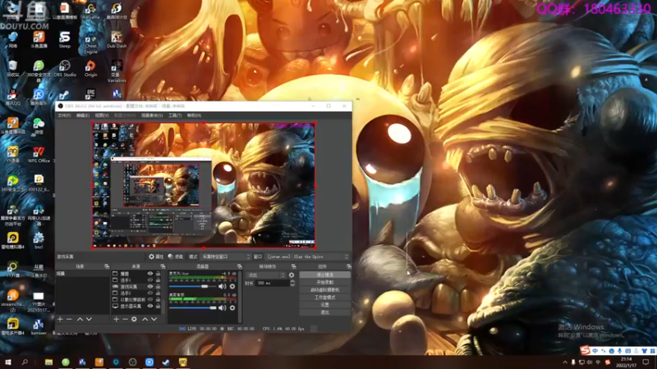Launch the Dub Dash desktop shortcut
The width and height of the screenshot is (657, 369).
[x=117, y=39]
